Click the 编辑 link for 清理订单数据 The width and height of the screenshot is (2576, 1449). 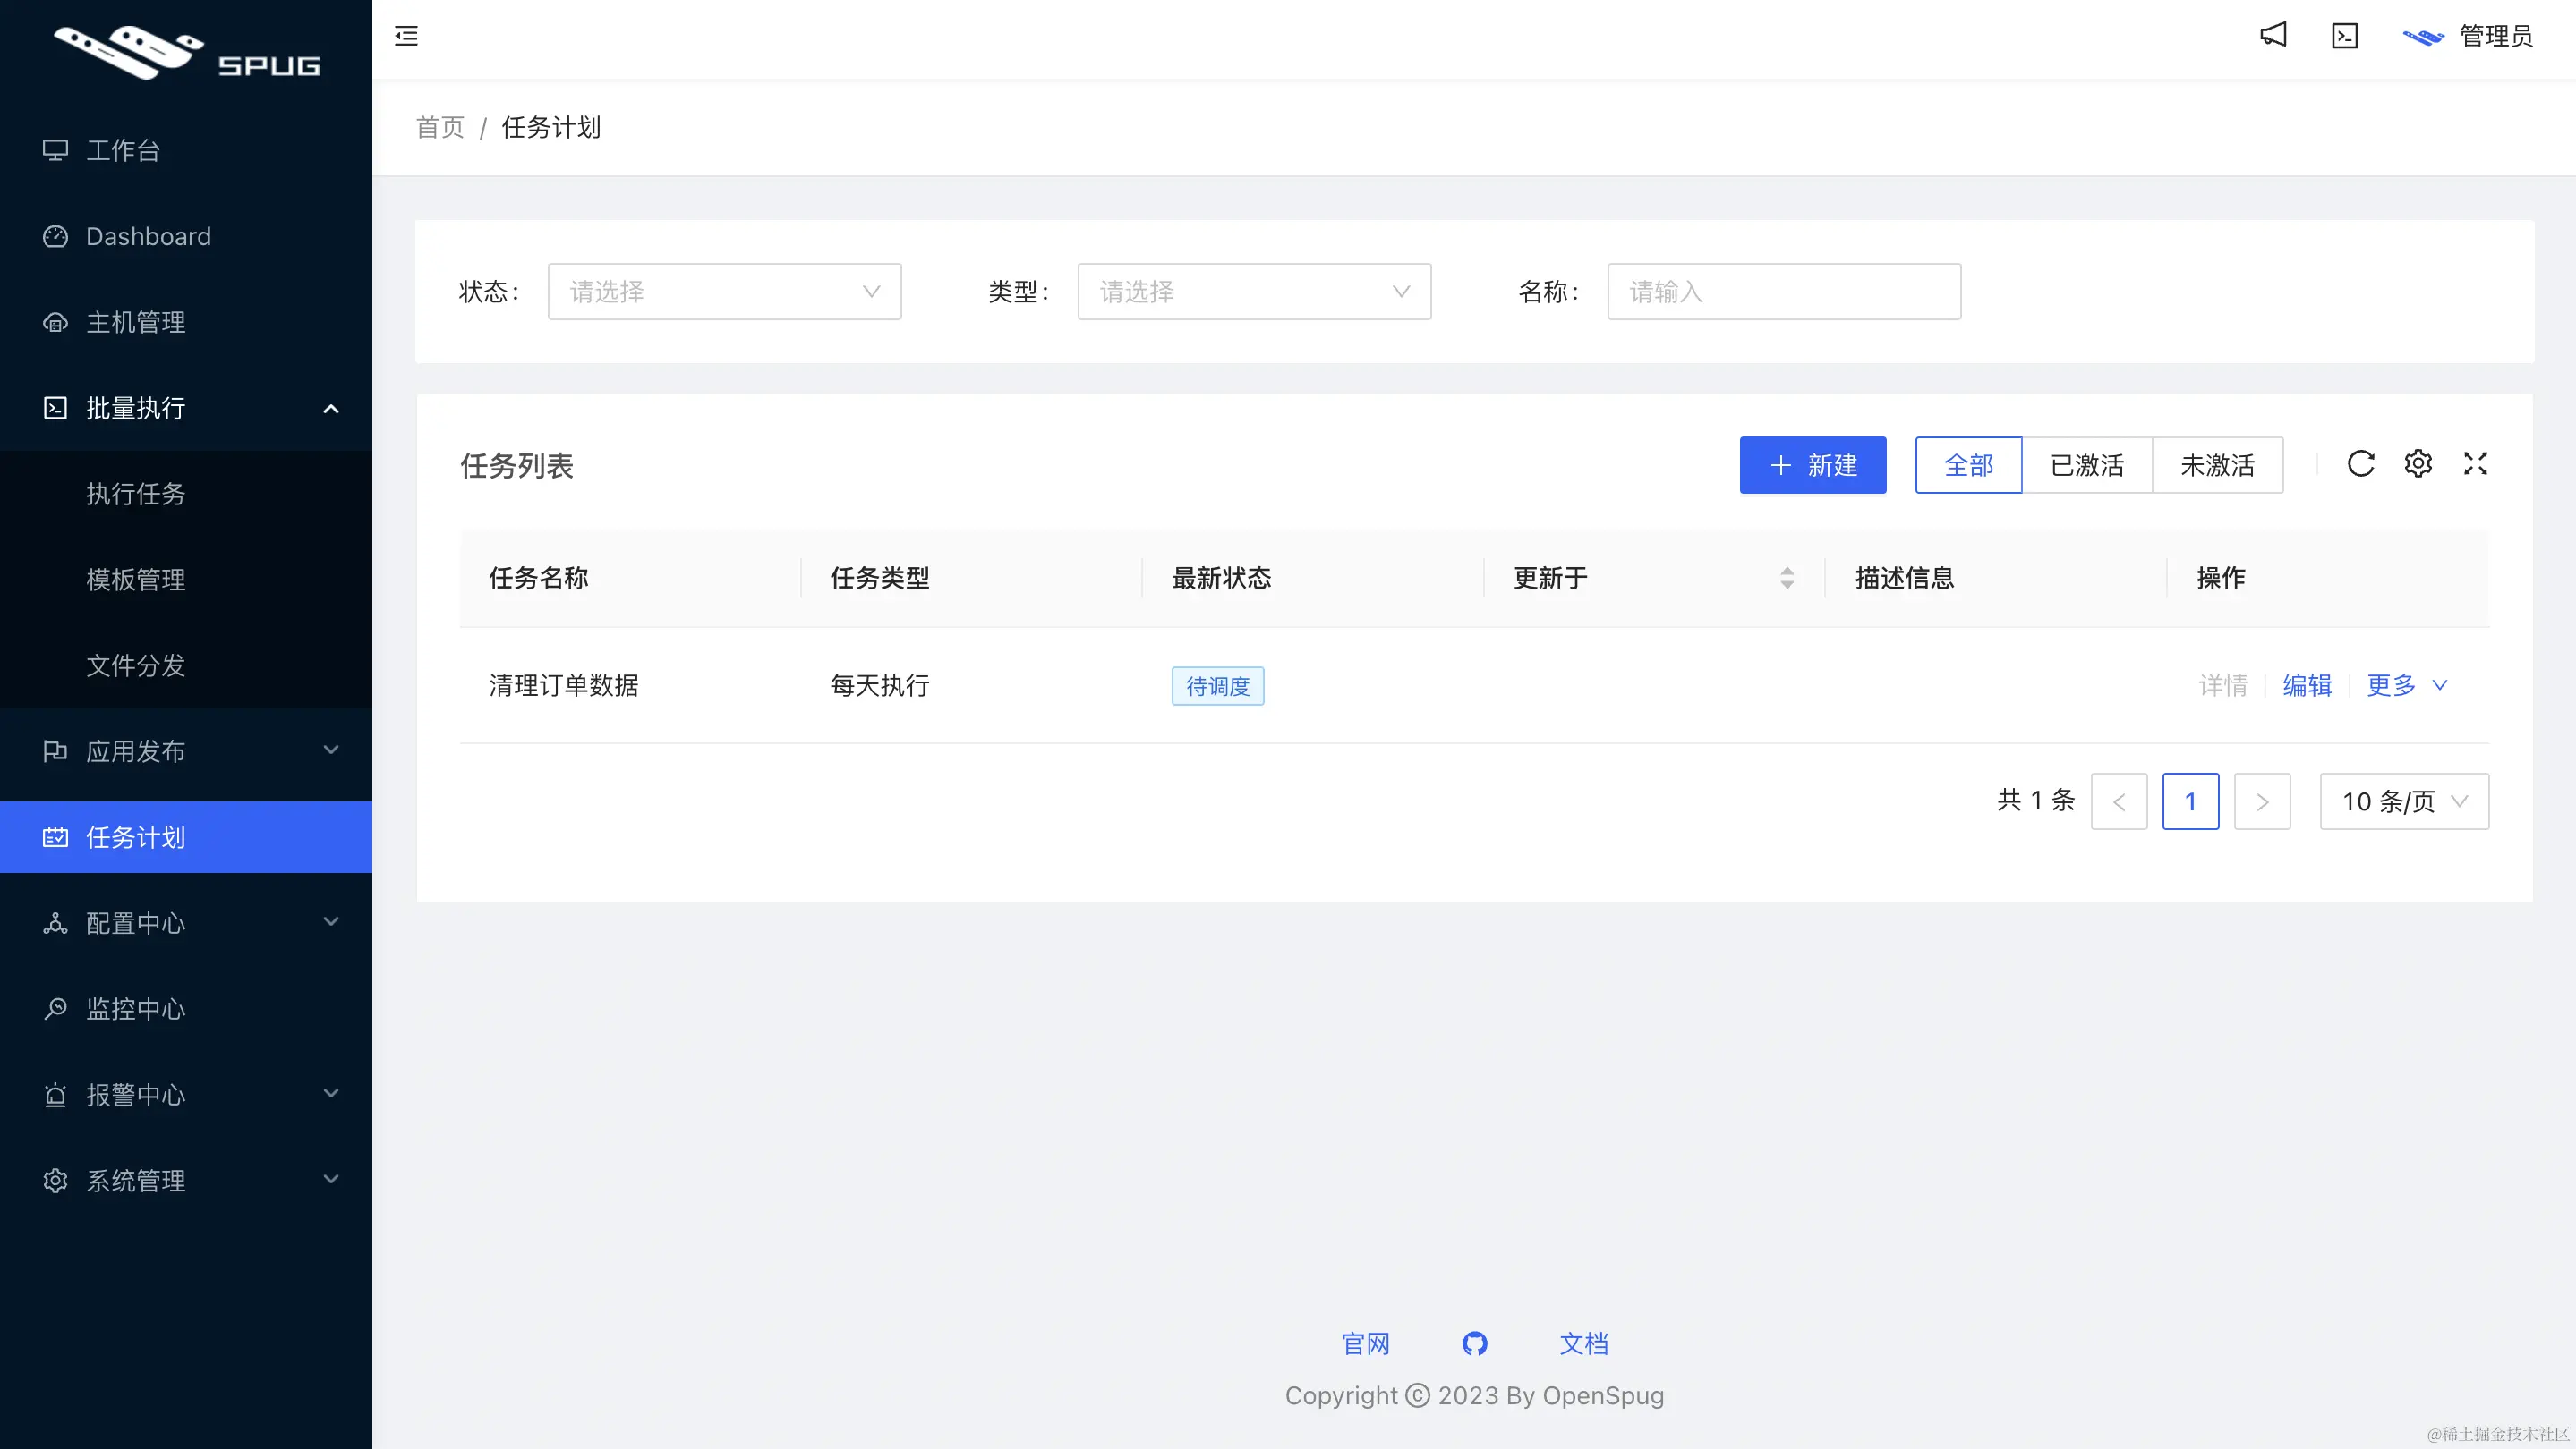(x=2307, y=685)
